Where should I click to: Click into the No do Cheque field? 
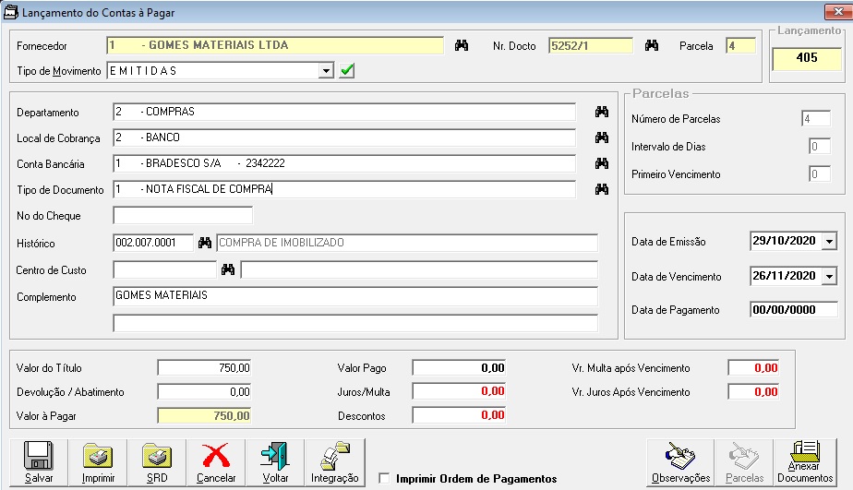click(x=183, y=216)
